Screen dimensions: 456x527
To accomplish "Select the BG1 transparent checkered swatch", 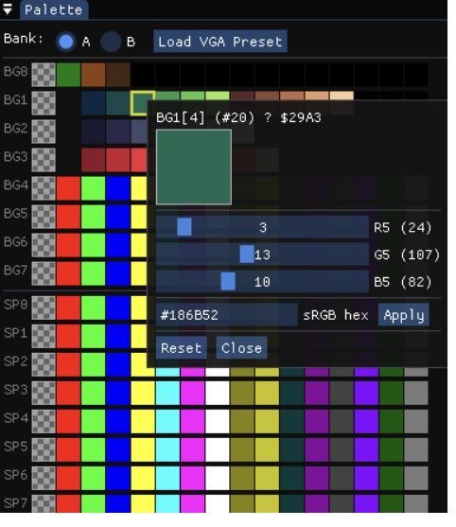I will click(x=44, y=103).
